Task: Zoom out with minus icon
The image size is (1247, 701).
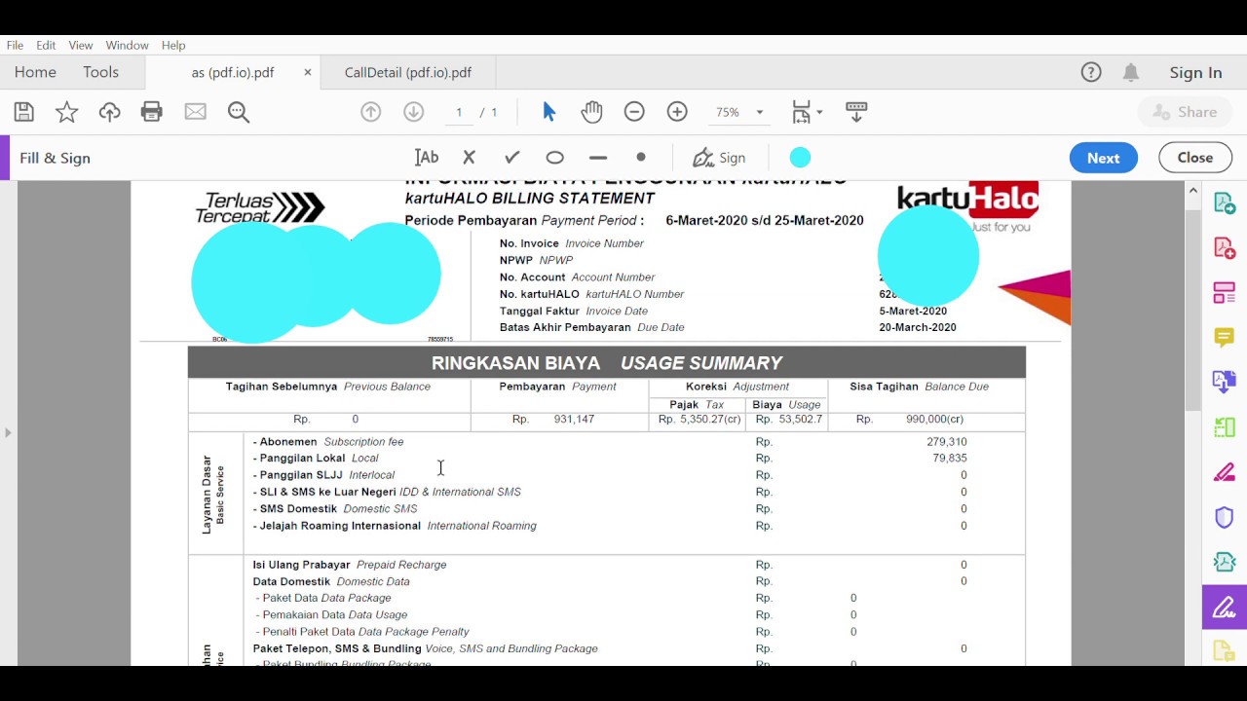Action: 634,112
